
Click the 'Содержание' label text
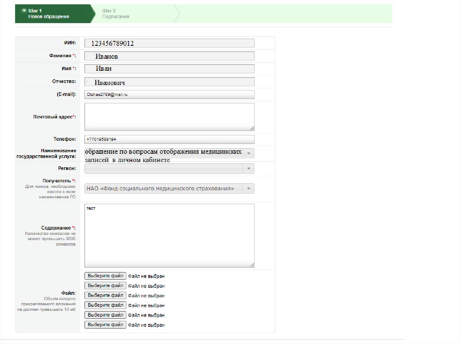[x=58, y=228]
